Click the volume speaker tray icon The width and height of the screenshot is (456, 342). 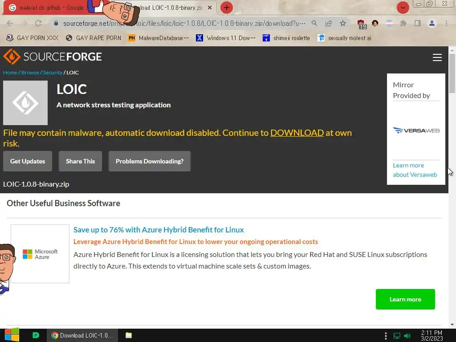pos(407,336)
